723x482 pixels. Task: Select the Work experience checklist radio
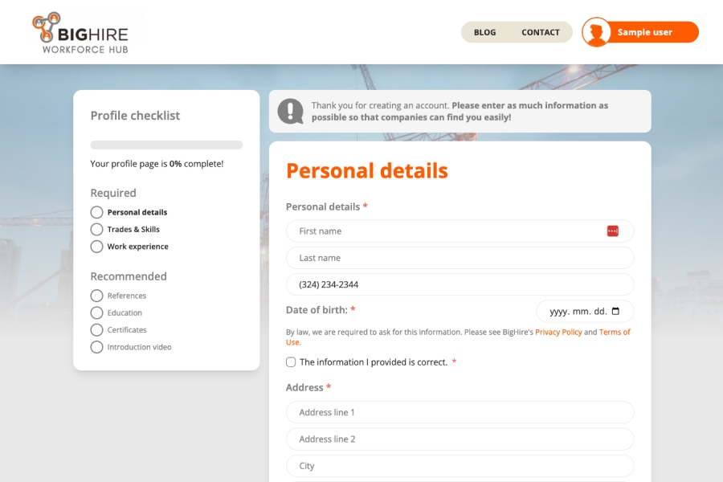96,247
